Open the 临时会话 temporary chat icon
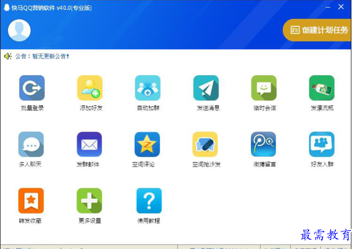This screenshot has width=355, height=249. tap(264, 88)
